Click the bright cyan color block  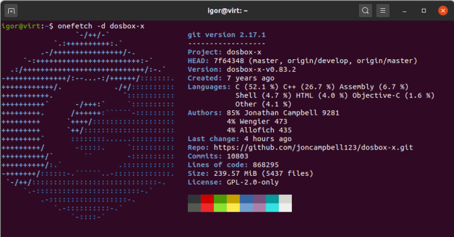[272, 207]
